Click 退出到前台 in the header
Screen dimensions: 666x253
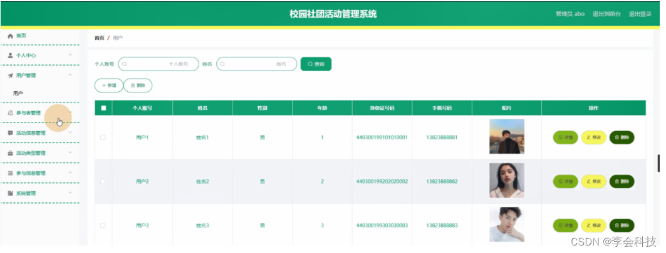(x=606, y=14)
